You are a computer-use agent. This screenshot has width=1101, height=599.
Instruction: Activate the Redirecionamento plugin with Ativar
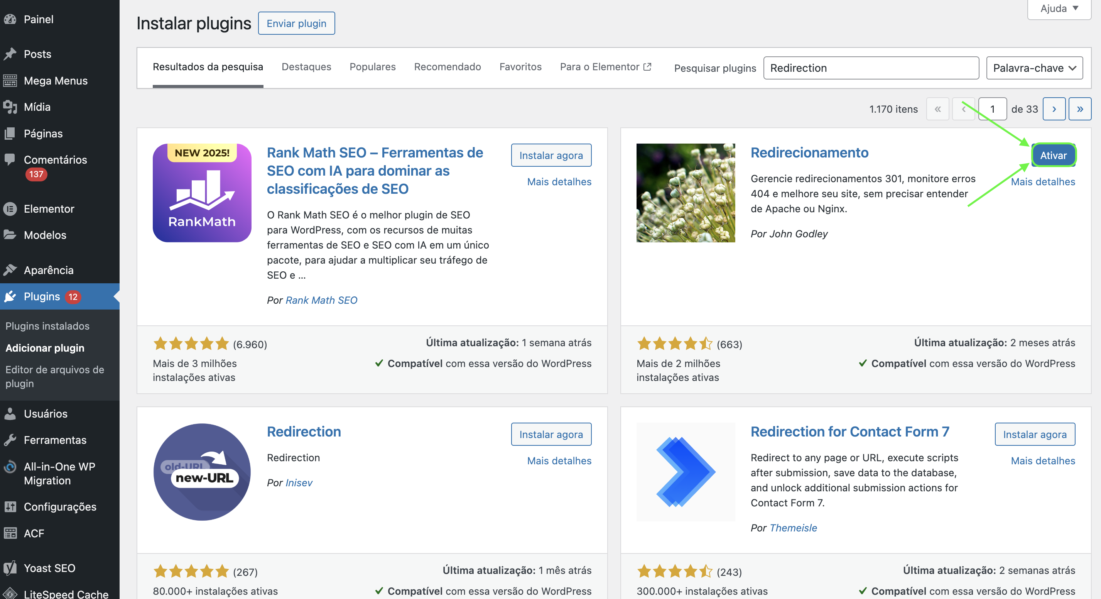click(1053, 155)
